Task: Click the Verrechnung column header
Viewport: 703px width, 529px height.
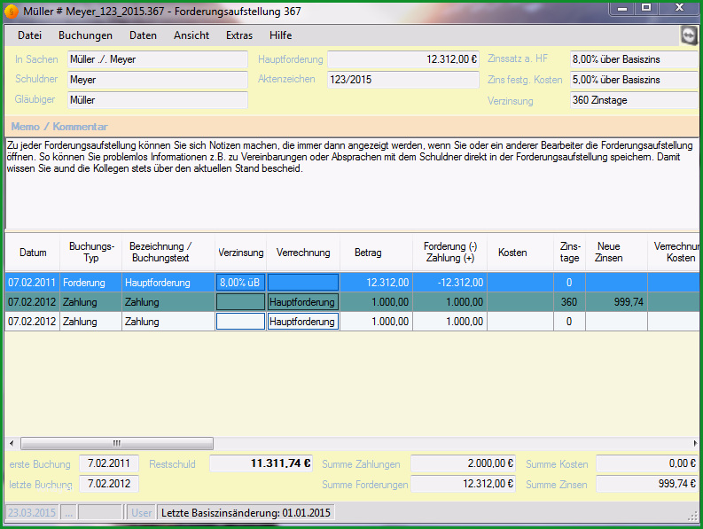Action: coord(303,253)
